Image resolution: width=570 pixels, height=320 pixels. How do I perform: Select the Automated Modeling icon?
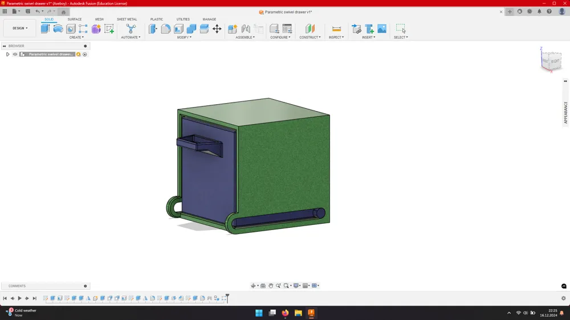point(131,28)
